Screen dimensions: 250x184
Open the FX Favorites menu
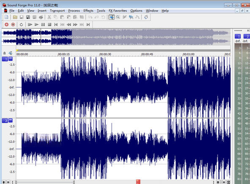(118, 11)
